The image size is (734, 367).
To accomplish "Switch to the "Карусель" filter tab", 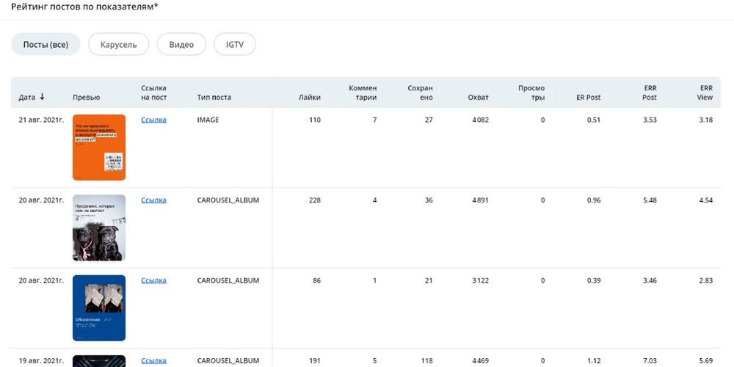I will click(118, 45).
